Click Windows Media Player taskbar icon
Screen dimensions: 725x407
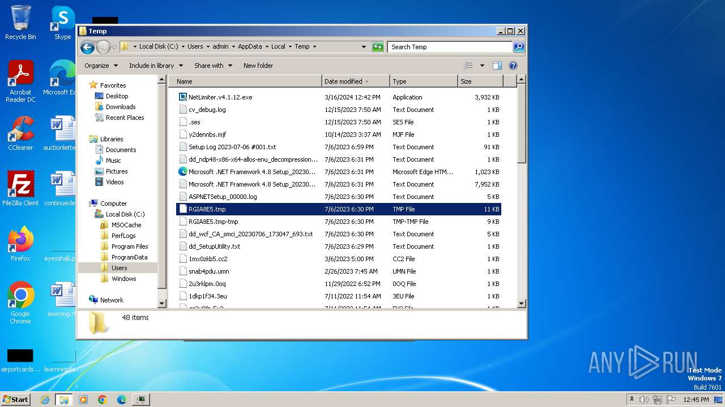(x=83, y=400)
